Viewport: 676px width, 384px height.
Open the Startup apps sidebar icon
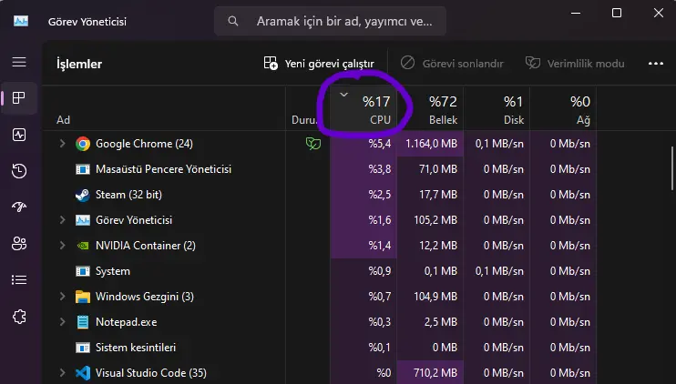(x=19, y=207)
